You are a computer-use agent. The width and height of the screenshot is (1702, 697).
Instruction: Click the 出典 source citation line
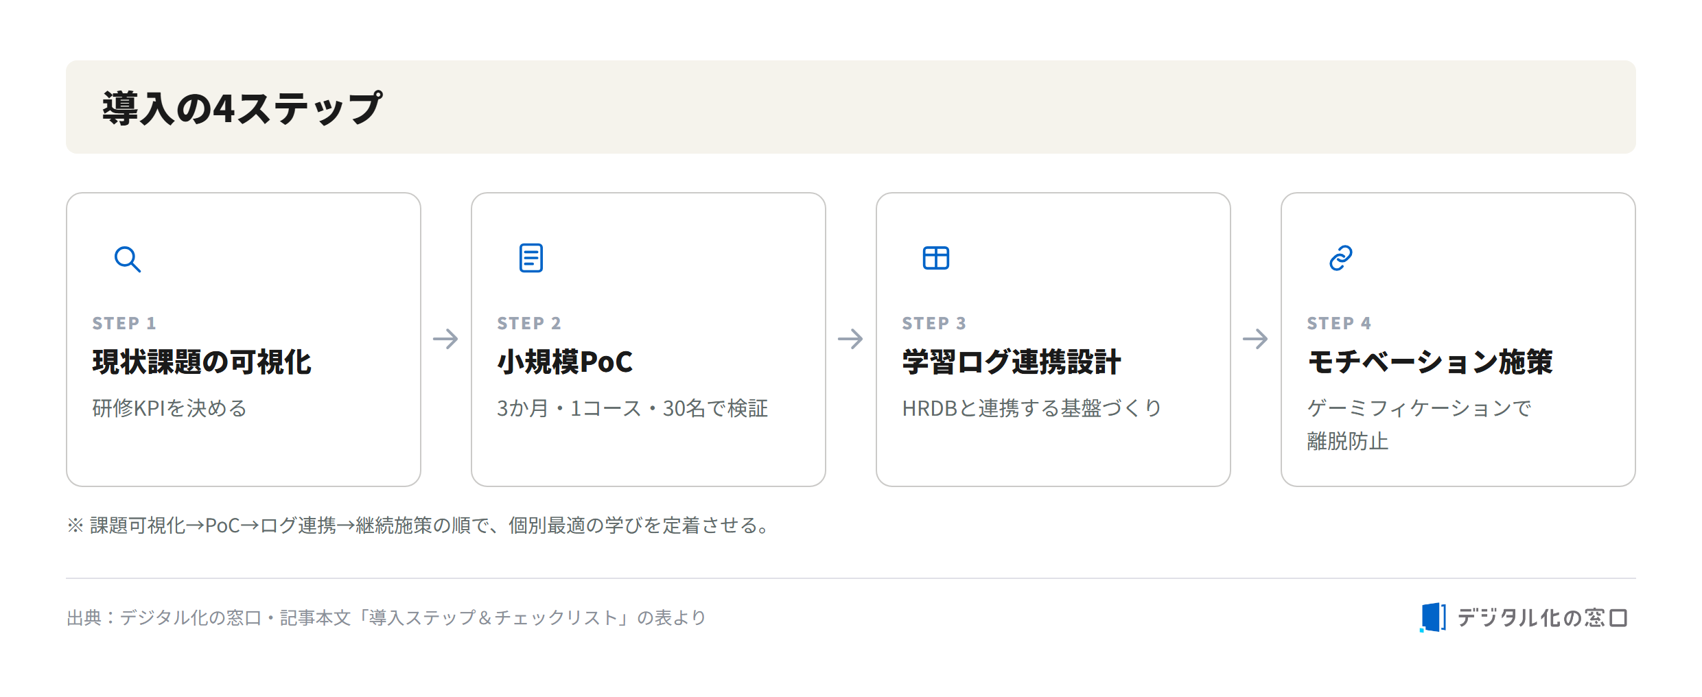click(x=386, y=617)
